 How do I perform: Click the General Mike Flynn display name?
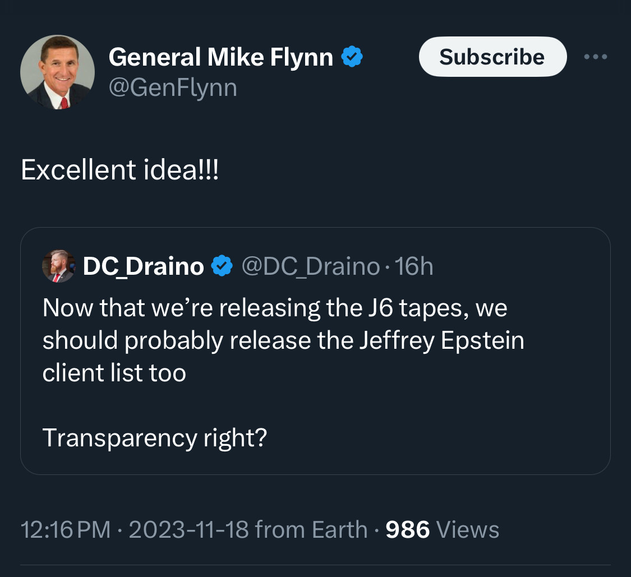pos(220,57)
